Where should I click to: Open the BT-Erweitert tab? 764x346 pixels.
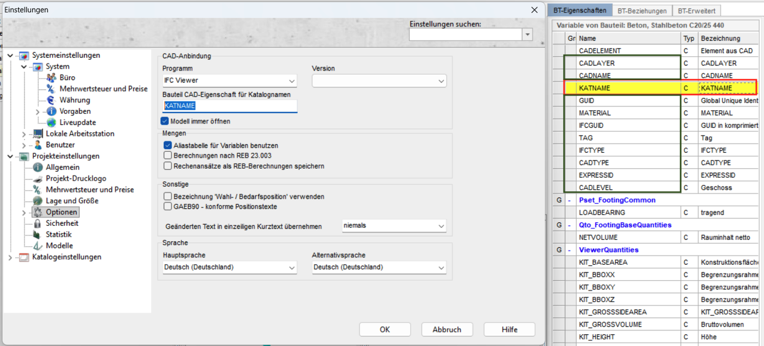pos(696,10)
